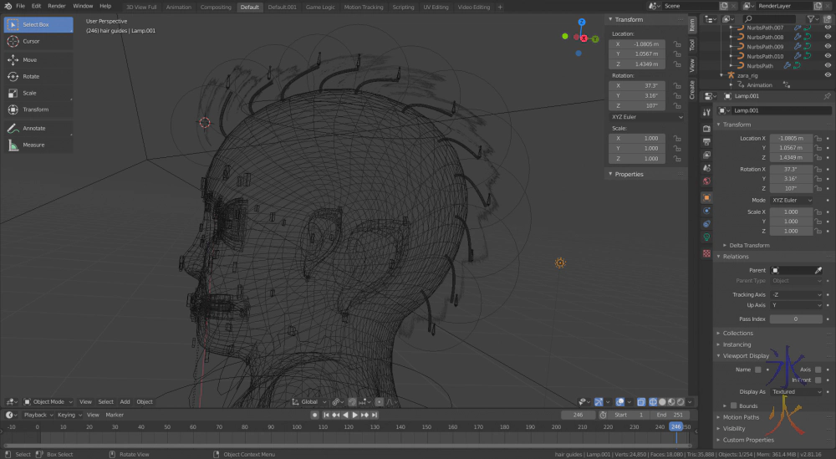
Task: Click frame 246 marker on timeline
Action: (675, 426)
